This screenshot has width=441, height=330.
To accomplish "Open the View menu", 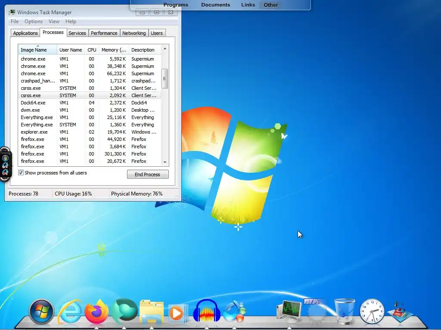I will point(54,21).
